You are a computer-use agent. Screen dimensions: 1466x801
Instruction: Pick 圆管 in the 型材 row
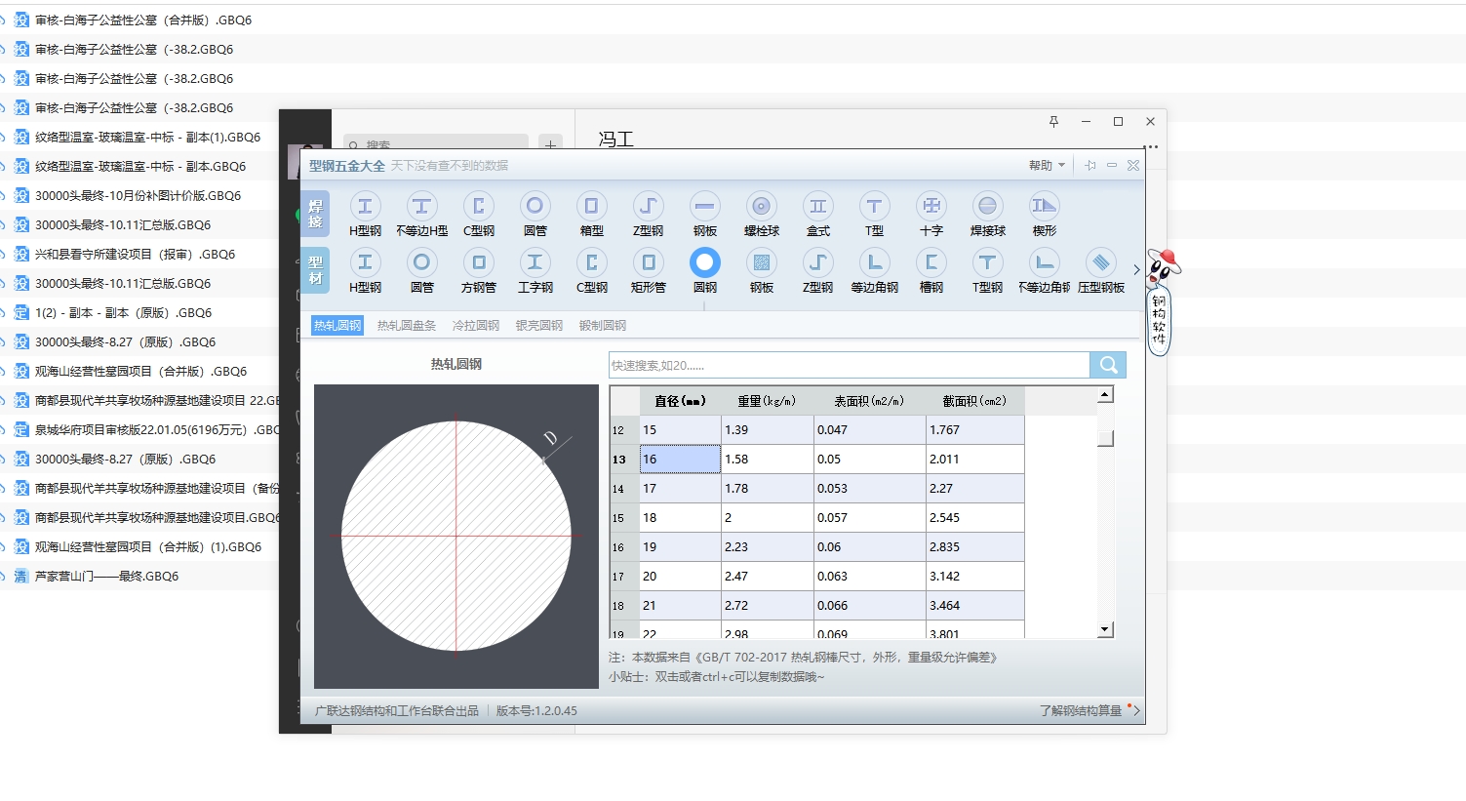421,271
